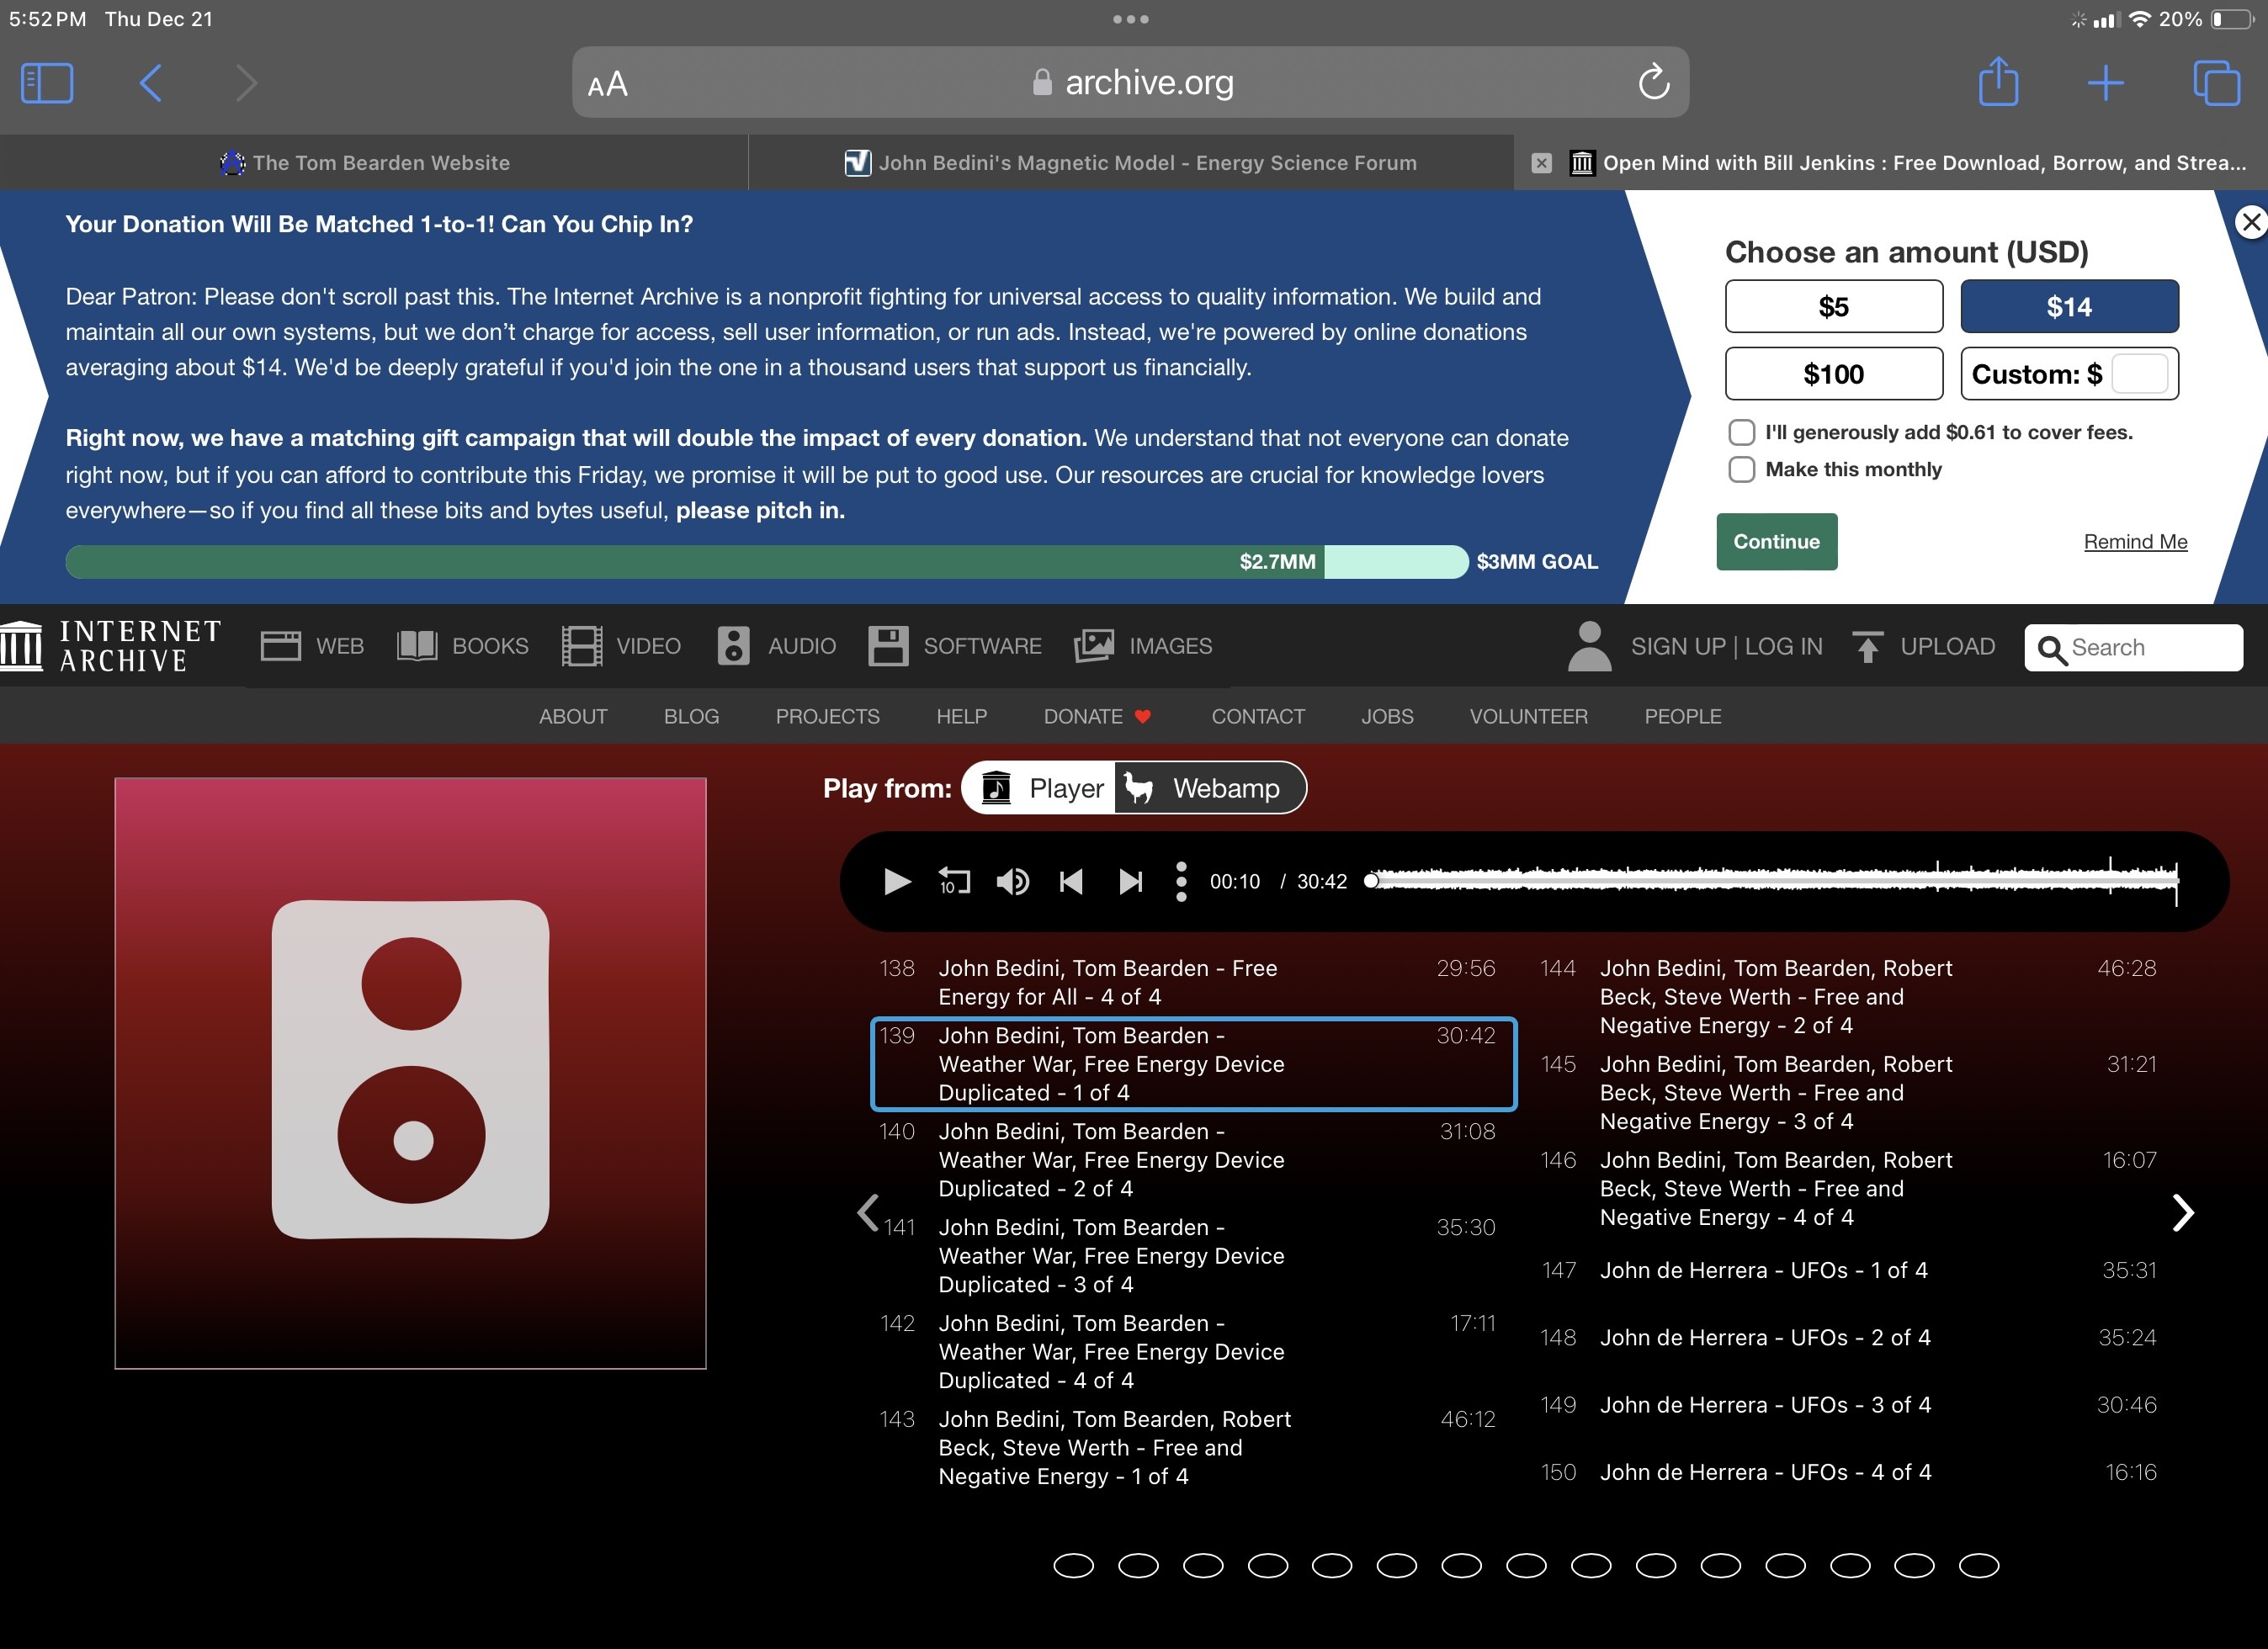Select the $5 donation amount
The height and width of the screenshot is (1649, 2268).
point(1833,306)
